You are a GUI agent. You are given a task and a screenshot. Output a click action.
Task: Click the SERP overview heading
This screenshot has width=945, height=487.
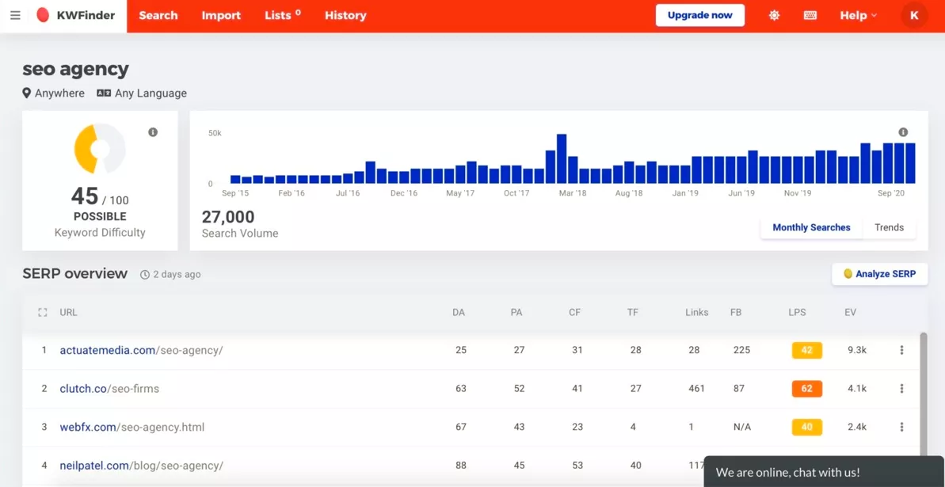click(75, 274)
